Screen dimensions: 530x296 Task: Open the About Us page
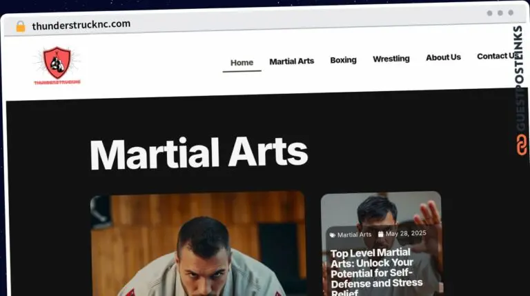[443, 57]
